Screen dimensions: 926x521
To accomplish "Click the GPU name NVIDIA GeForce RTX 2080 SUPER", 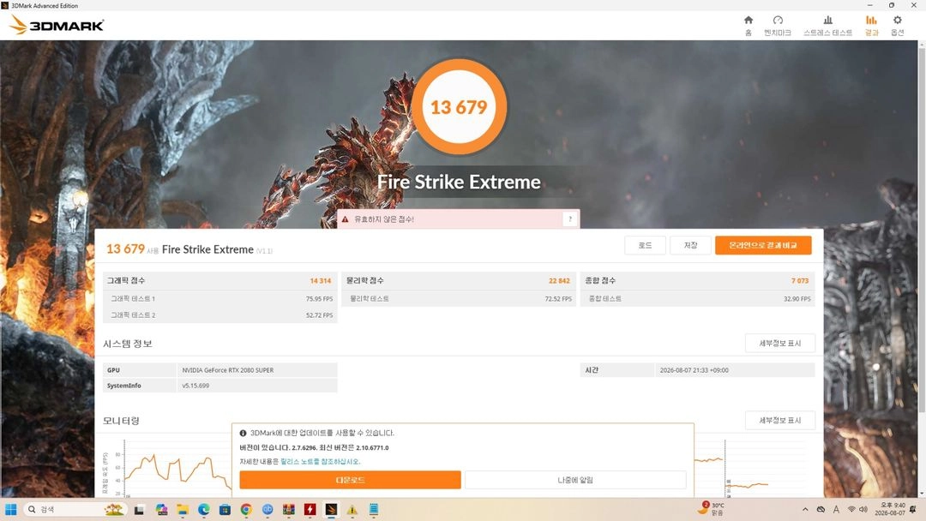I will 228,370.
